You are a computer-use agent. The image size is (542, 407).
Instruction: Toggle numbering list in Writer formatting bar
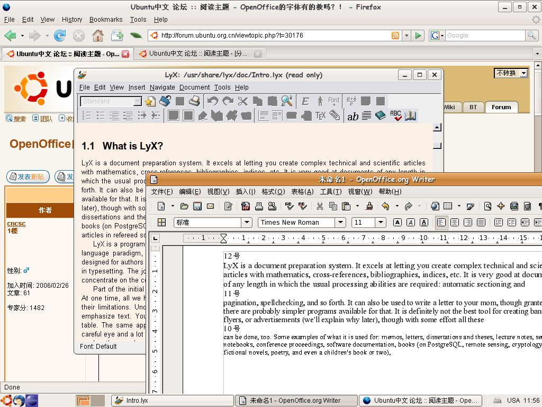[499, 223]
